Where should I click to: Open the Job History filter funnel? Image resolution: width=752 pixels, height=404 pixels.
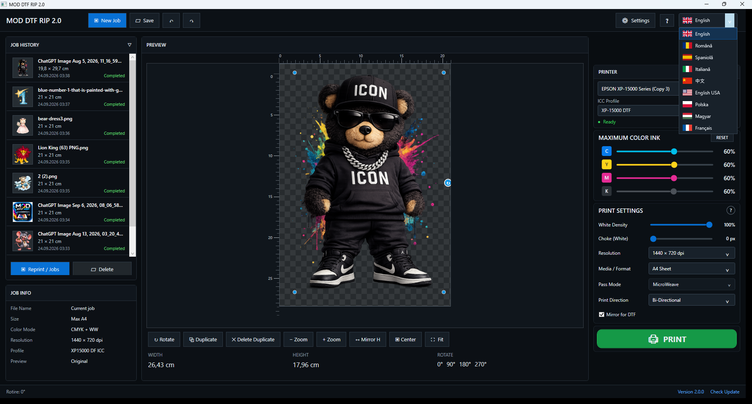[130, 45]
